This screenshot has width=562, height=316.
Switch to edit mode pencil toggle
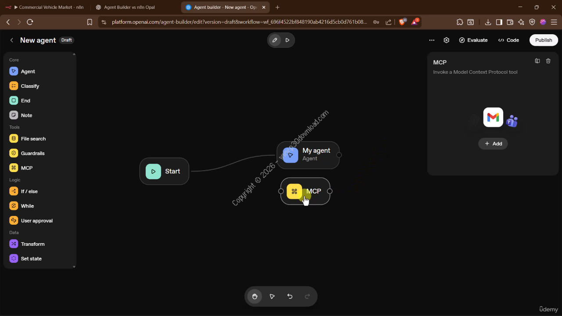tap(275, 40)
